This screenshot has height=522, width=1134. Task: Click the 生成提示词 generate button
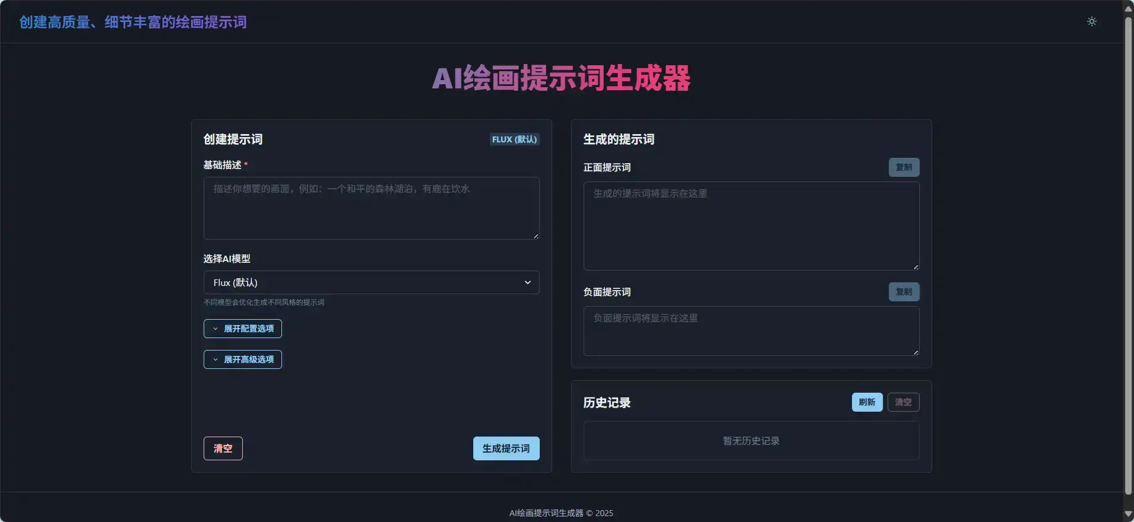point(506,448)
